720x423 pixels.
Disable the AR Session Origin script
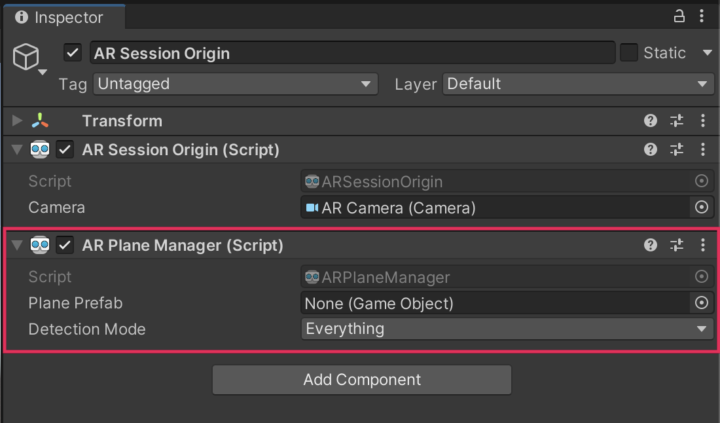pyautogui.click(x=65, y=149)
